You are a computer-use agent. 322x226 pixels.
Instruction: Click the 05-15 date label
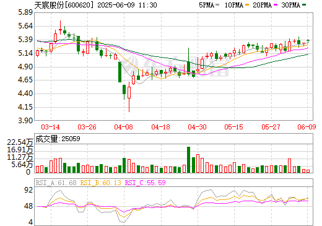(x=234, y=127)
